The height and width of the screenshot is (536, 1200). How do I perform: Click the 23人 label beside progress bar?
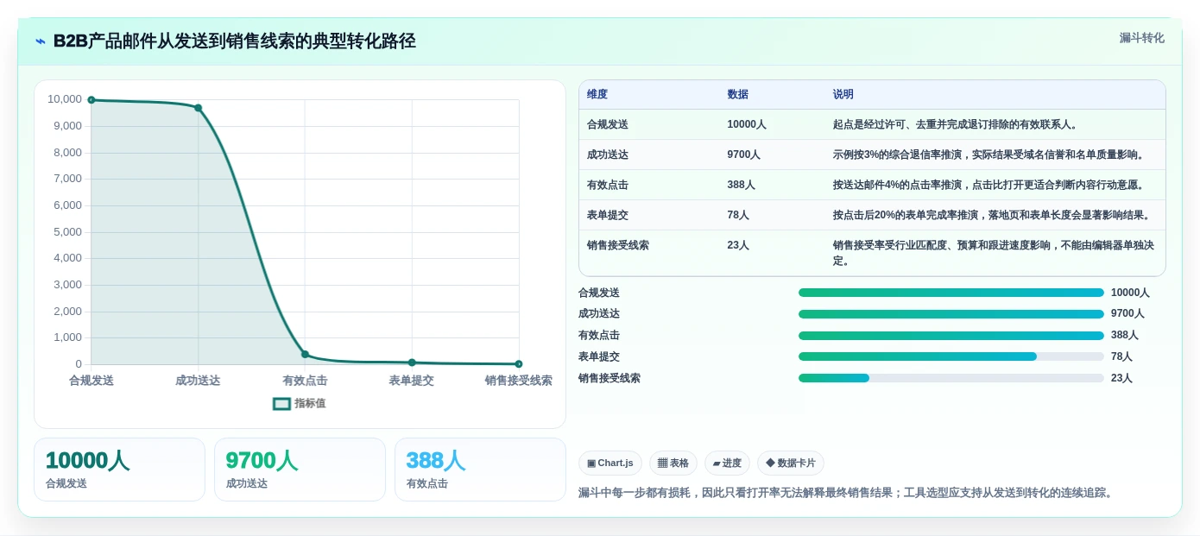pyautogui.click(x=1122, y=378)
